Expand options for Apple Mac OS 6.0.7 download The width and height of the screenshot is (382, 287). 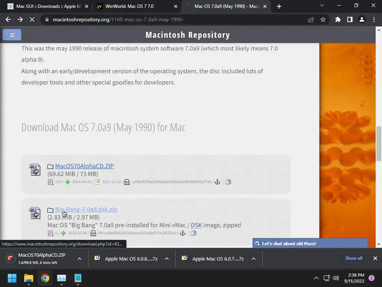(254, 259)
